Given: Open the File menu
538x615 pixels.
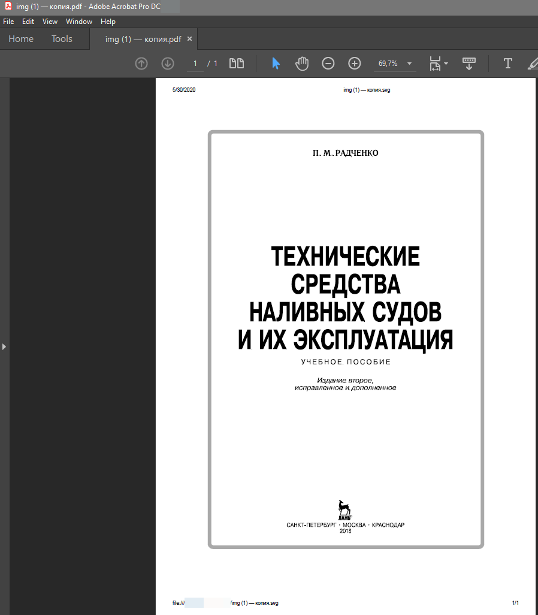Looking at the screenshot, I should (x=8, y=22).
